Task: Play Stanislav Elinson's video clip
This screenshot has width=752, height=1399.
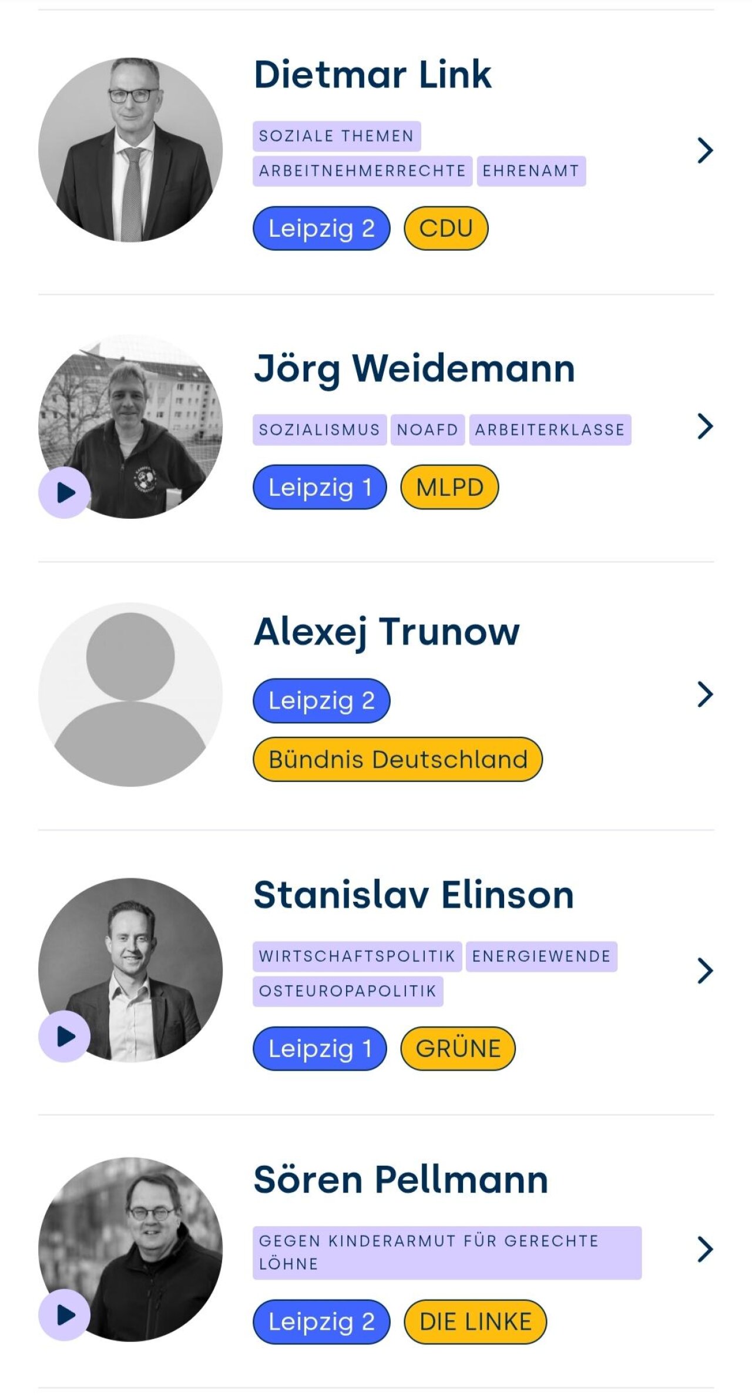Action: pyautogui.click(x=65, y=1036)
